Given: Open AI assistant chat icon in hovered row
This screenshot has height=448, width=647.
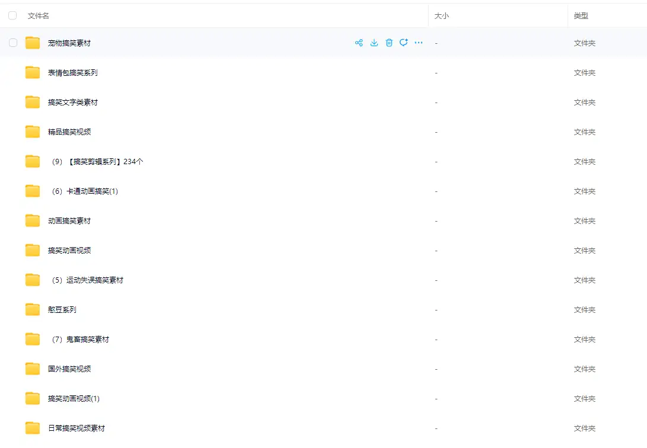Looking at the screenshot, I should pyautogui.click(x=404, y=43).
